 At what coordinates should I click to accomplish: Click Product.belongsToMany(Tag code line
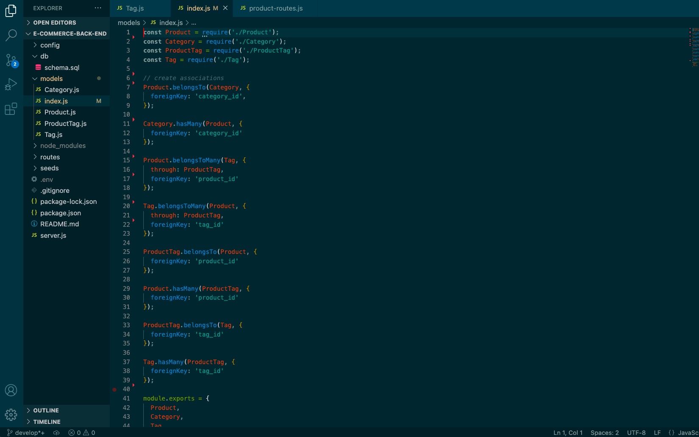pos(195,160)
